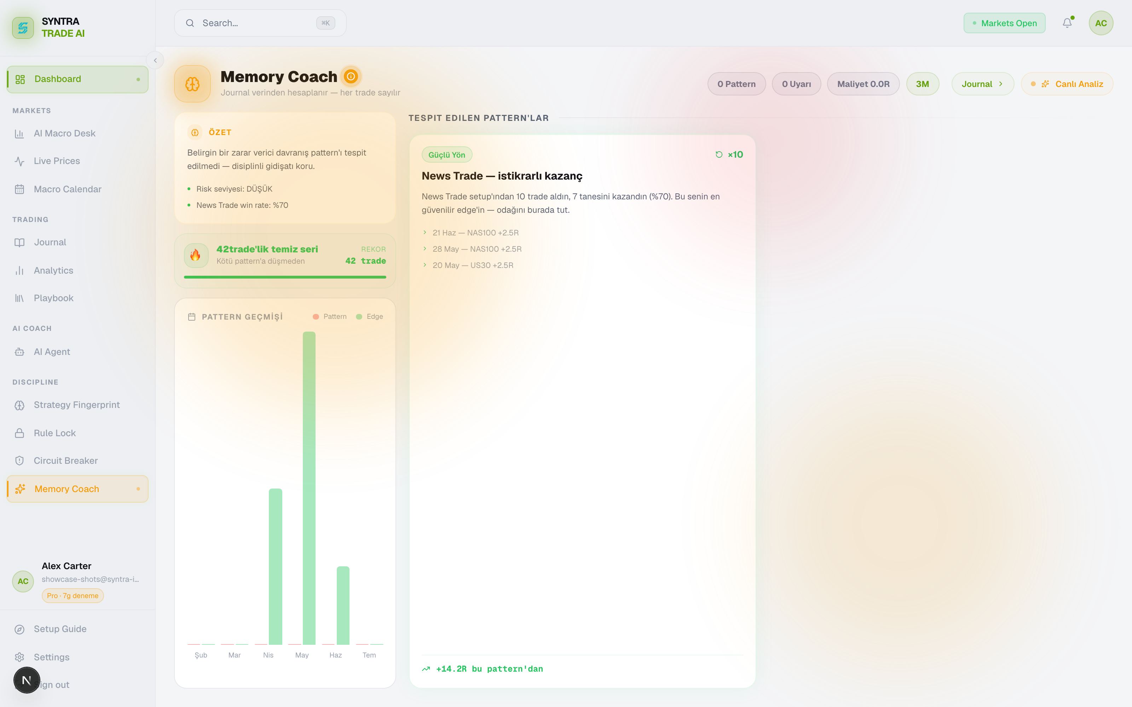Click the Analytics bars icon

(19, 271)
